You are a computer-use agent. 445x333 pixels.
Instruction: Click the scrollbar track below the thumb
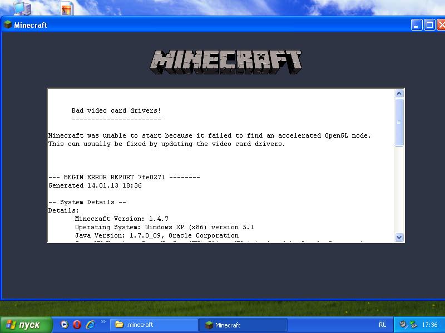[x=399, y=190]
